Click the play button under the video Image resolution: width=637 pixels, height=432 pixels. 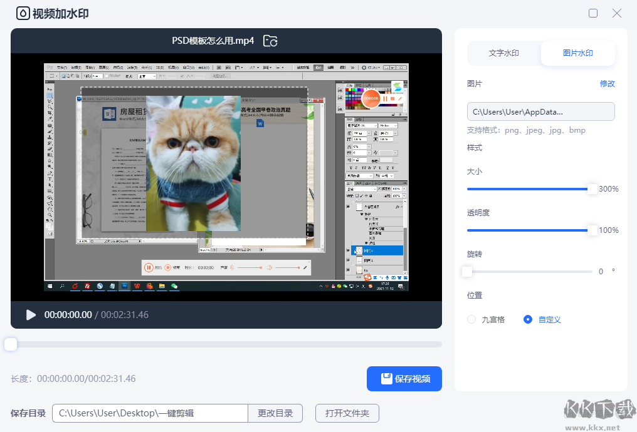(x=31, y=315)
